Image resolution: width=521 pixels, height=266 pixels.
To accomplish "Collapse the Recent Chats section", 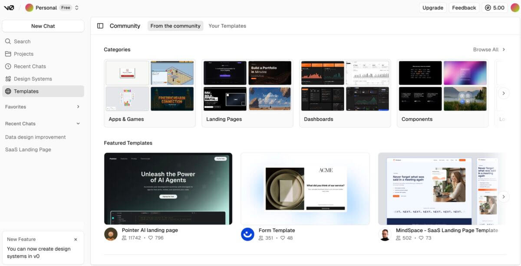I will pos(78,123).
